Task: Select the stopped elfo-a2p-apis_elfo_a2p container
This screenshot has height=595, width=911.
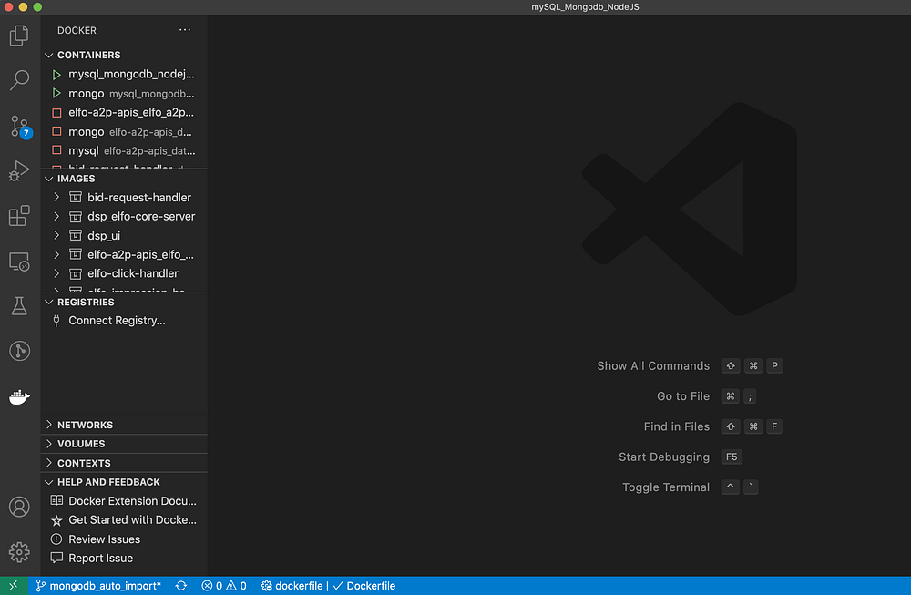Action: click(124, 113)
